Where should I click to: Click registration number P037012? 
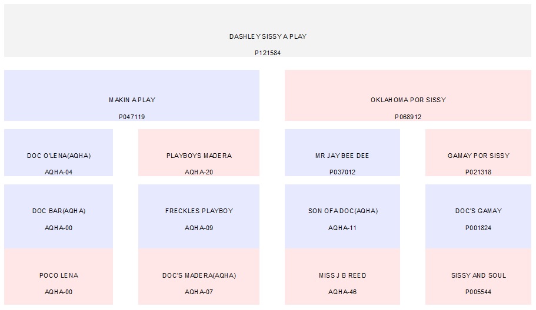coord(342,173)
